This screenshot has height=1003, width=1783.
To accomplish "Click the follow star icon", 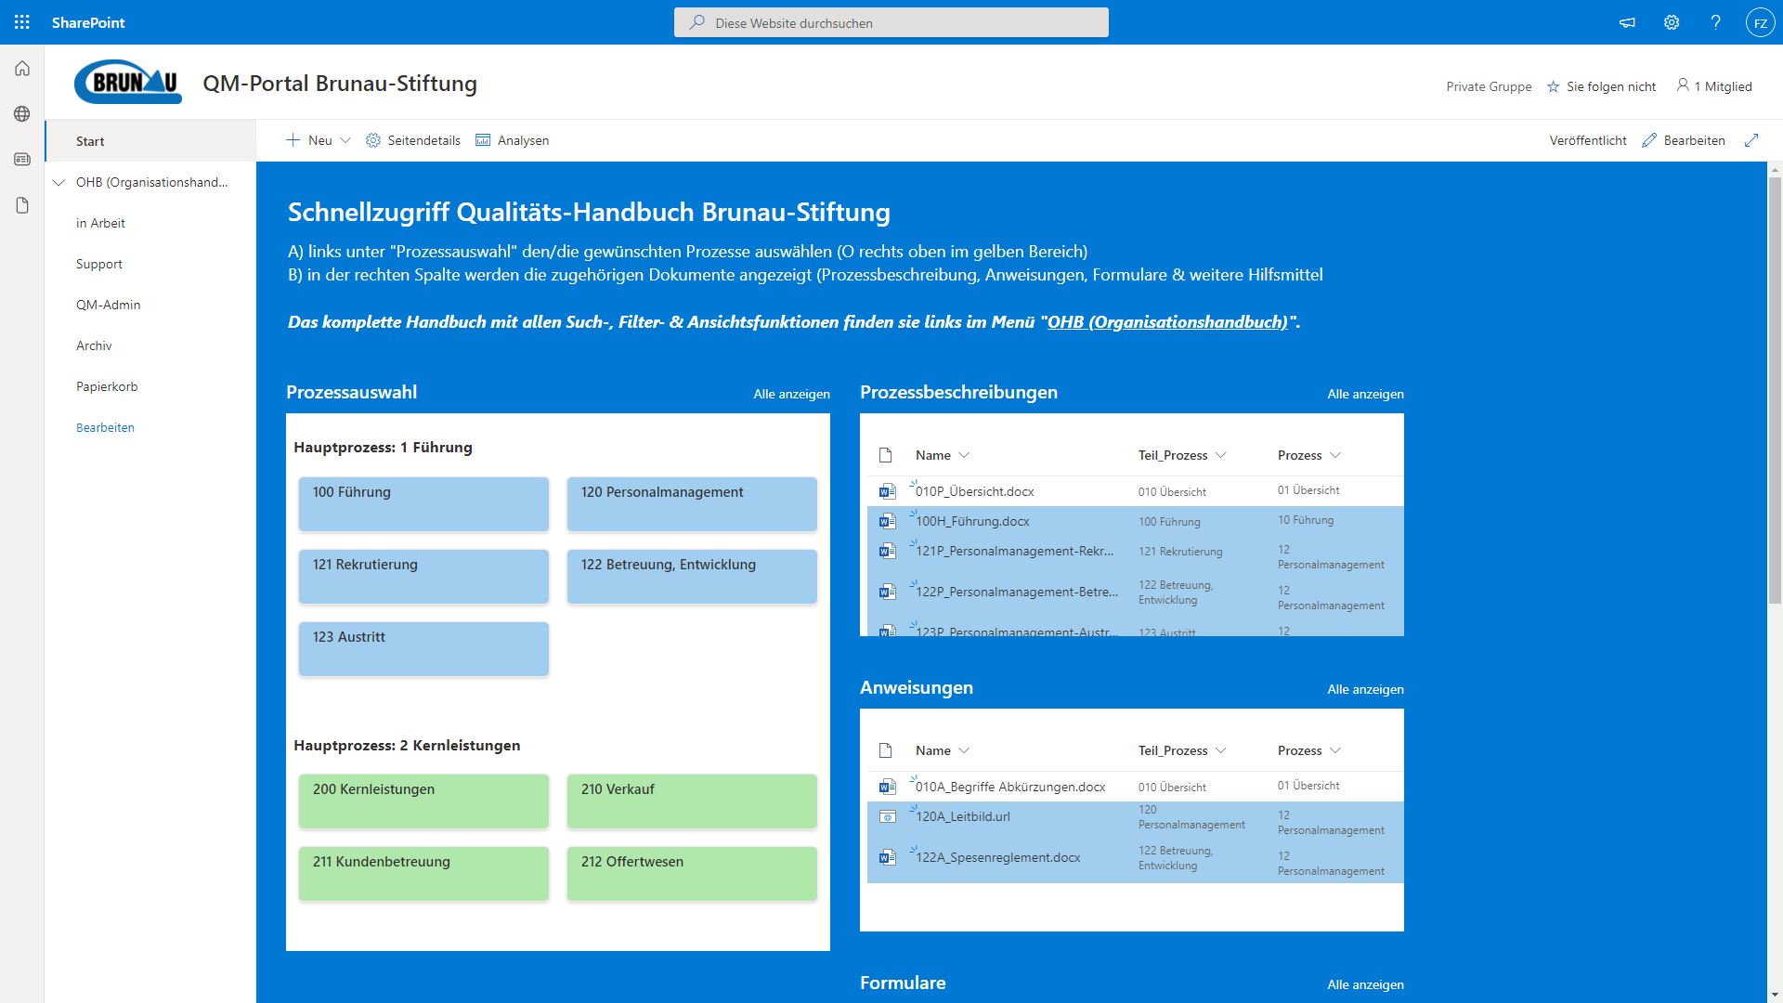I will tap(1553, 86).
